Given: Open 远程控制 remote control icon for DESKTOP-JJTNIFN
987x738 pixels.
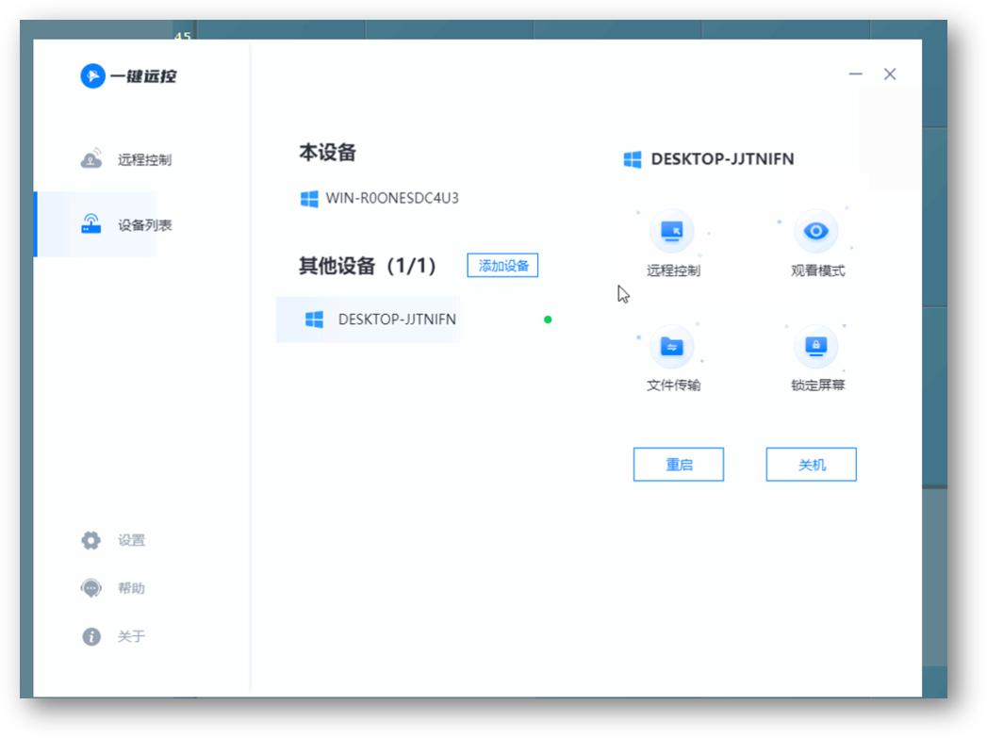Looking at the screenshot, I should [x=673, y=233].
